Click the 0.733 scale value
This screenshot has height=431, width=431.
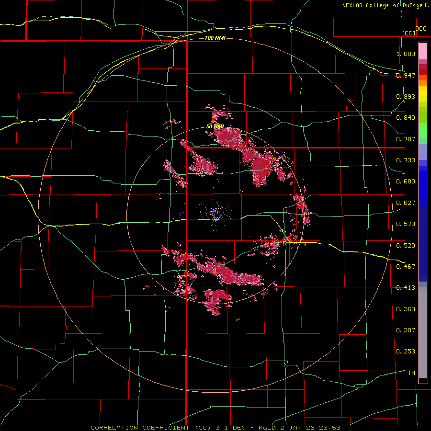(406, 160)
